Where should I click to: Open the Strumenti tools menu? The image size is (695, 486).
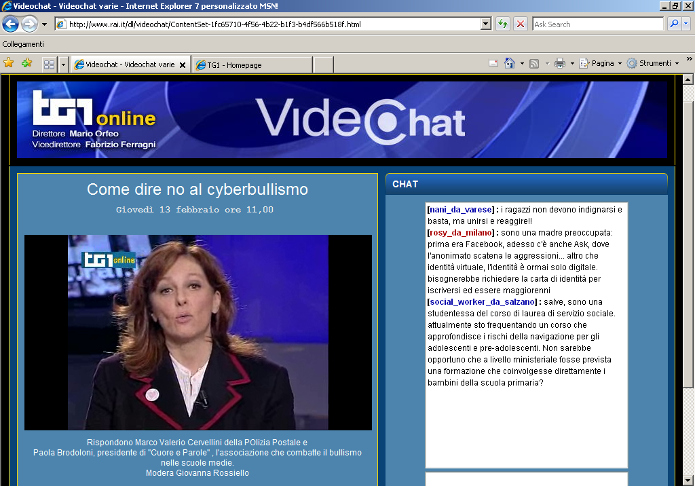(654, 63)
